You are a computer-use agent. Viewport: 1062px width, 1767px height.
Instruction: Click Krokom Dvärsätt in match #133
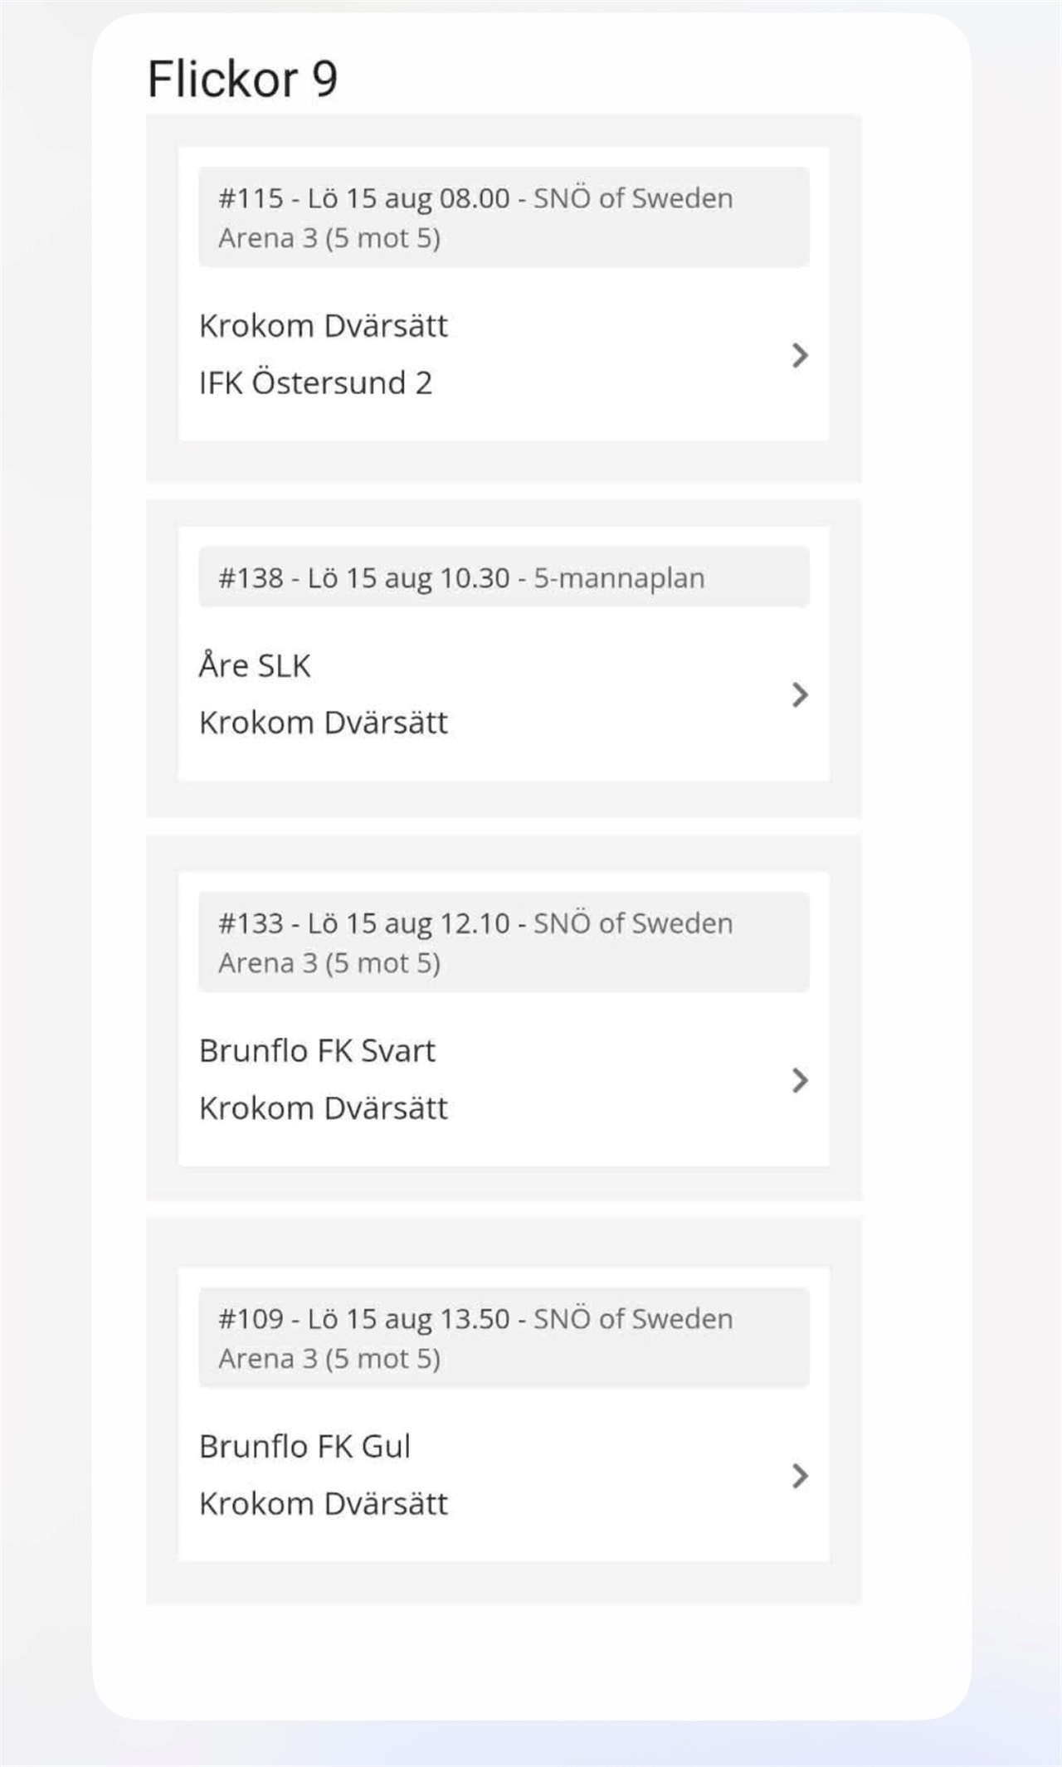324,1108
